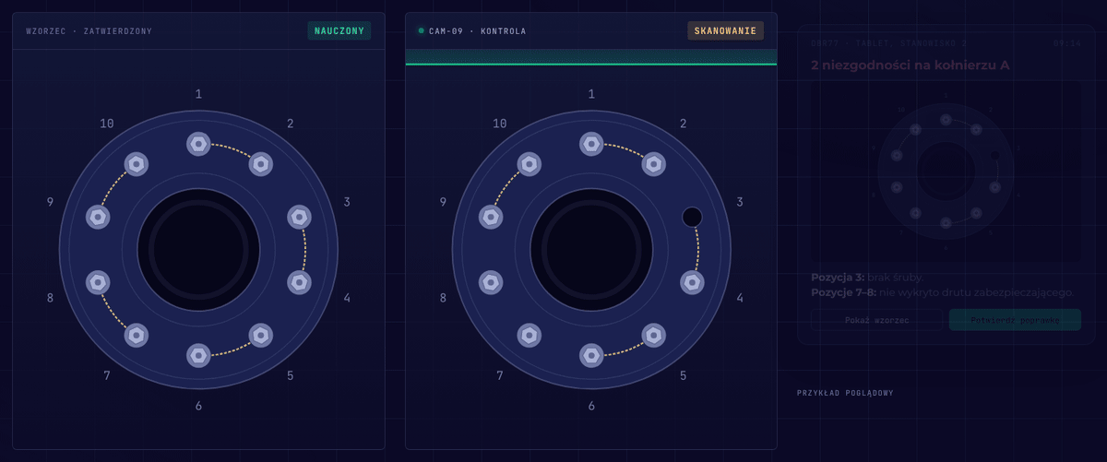This screenshot has height=462, width=1107.
Task: Click bolt at position 5 in CAM-09 panel
Action: click(x=654, y=335)
